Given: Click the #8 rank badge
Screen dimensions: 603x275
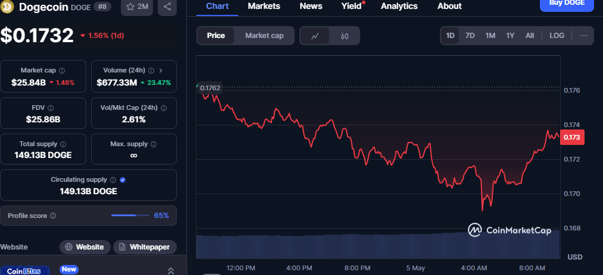Looking at the screenshot, I should [102, 7].
